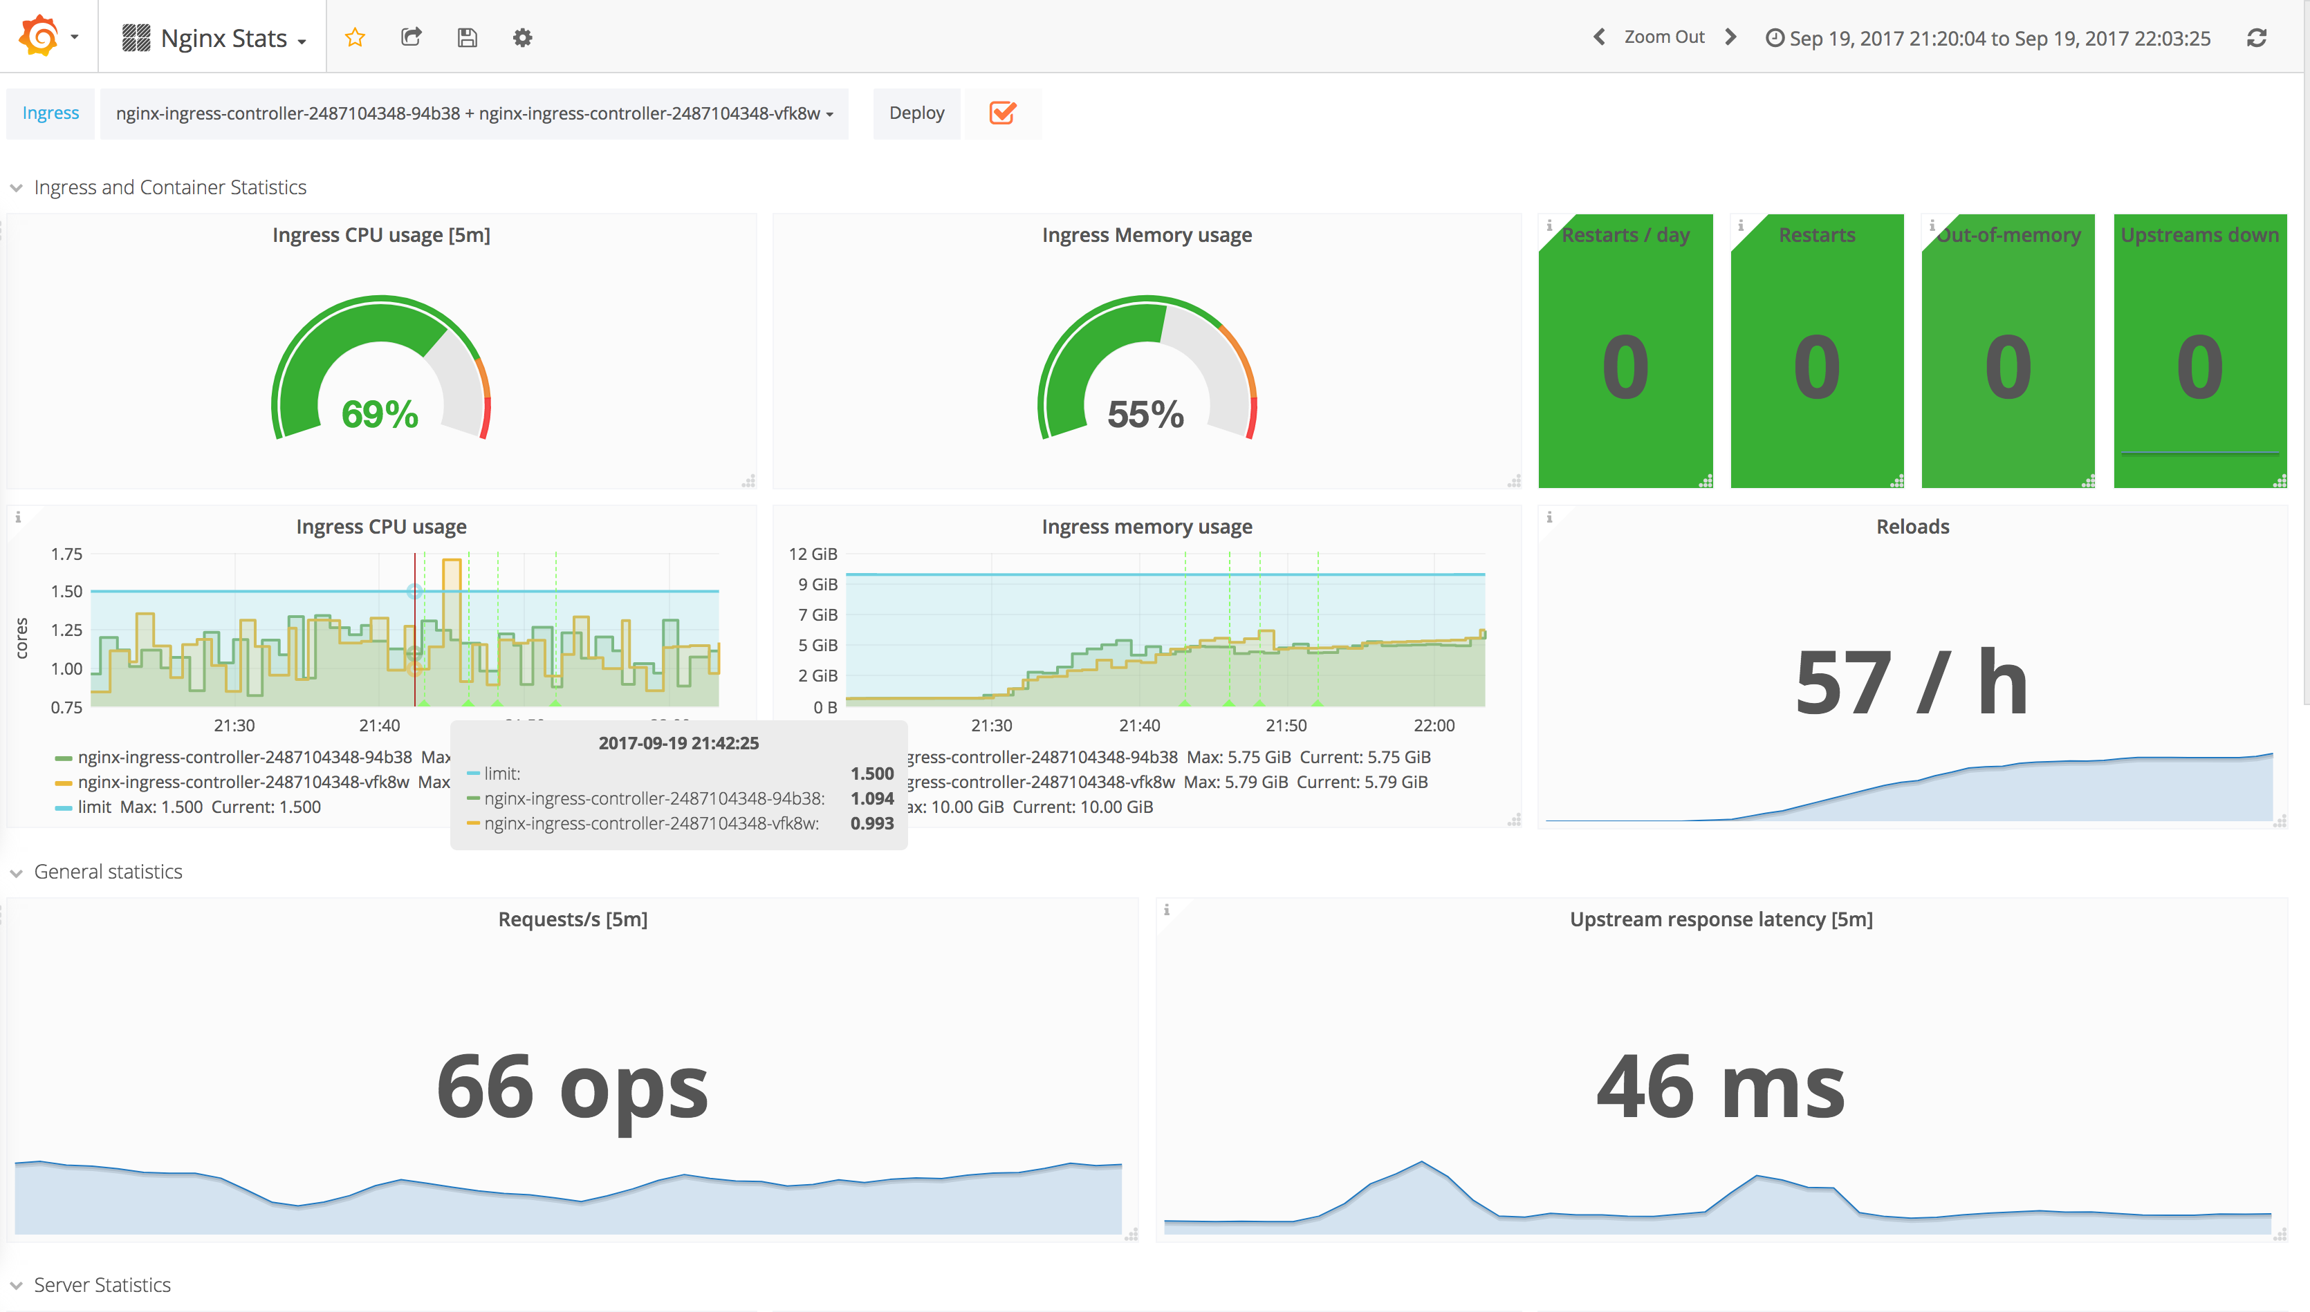2310x1312 pixels.
Task: Open Requests/s [5m] panel title menu
Action: (573, 919)
